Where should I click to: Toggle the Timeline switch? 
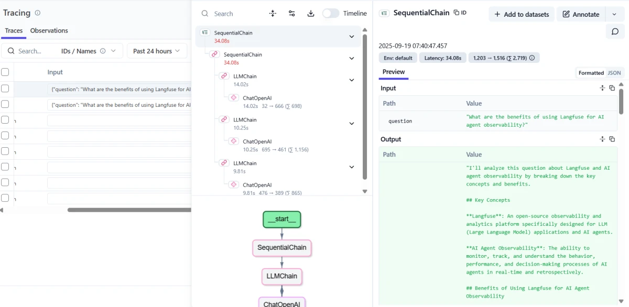point(331,14)
